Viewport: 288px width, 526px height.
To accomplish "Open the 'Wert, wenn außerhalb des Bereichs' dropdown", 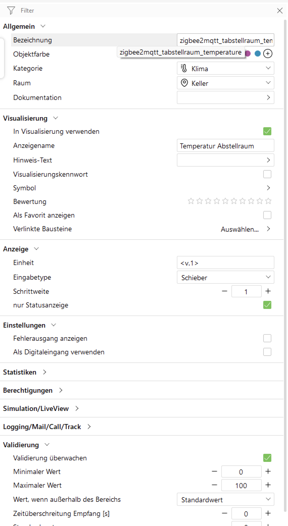I will 268,499.
